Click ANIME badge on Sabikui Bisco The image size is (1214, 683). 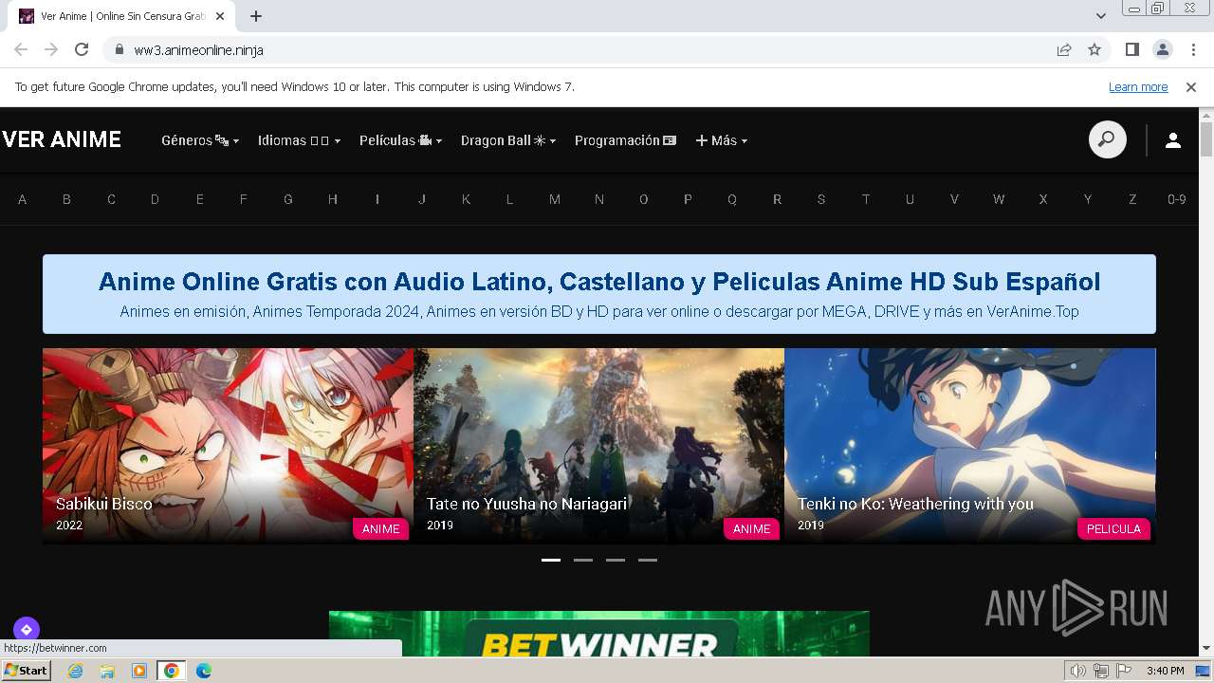[x=381, y=528]
